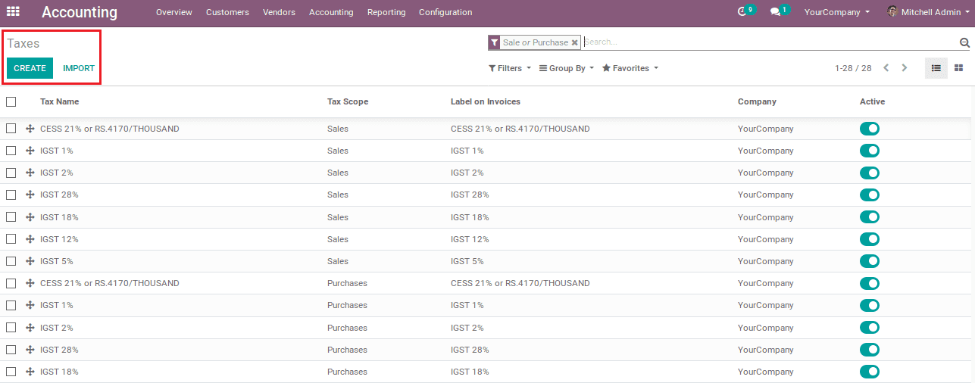Click the Create button
The image size is (975, 383).
tap(30, 68)
